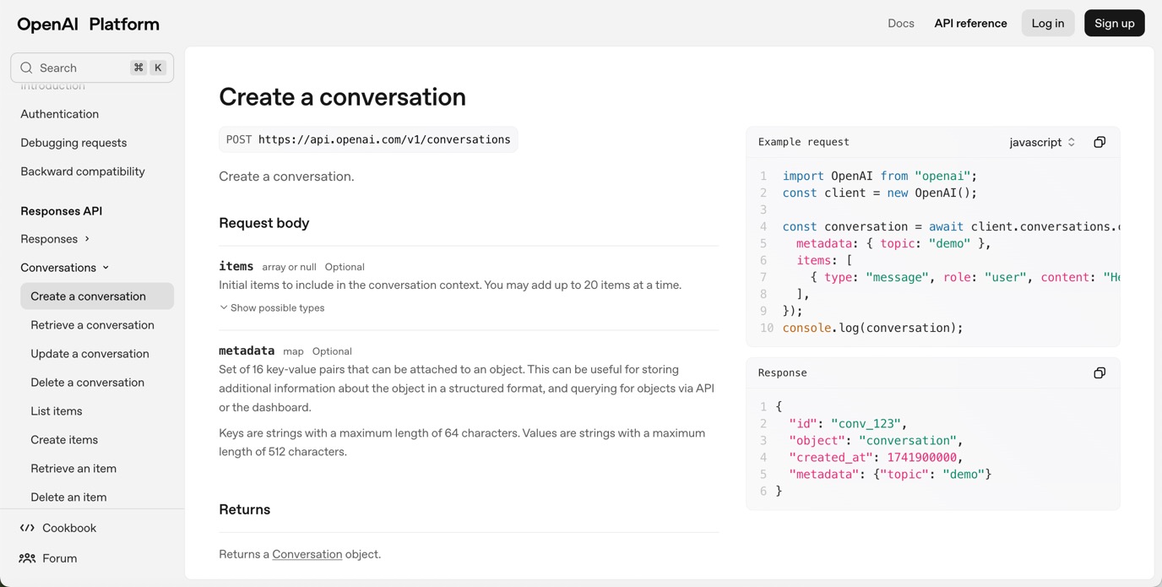Viewport: 1162px width, 587px height.
Task: Open the javascript language selector
Action: point(1042,142)
